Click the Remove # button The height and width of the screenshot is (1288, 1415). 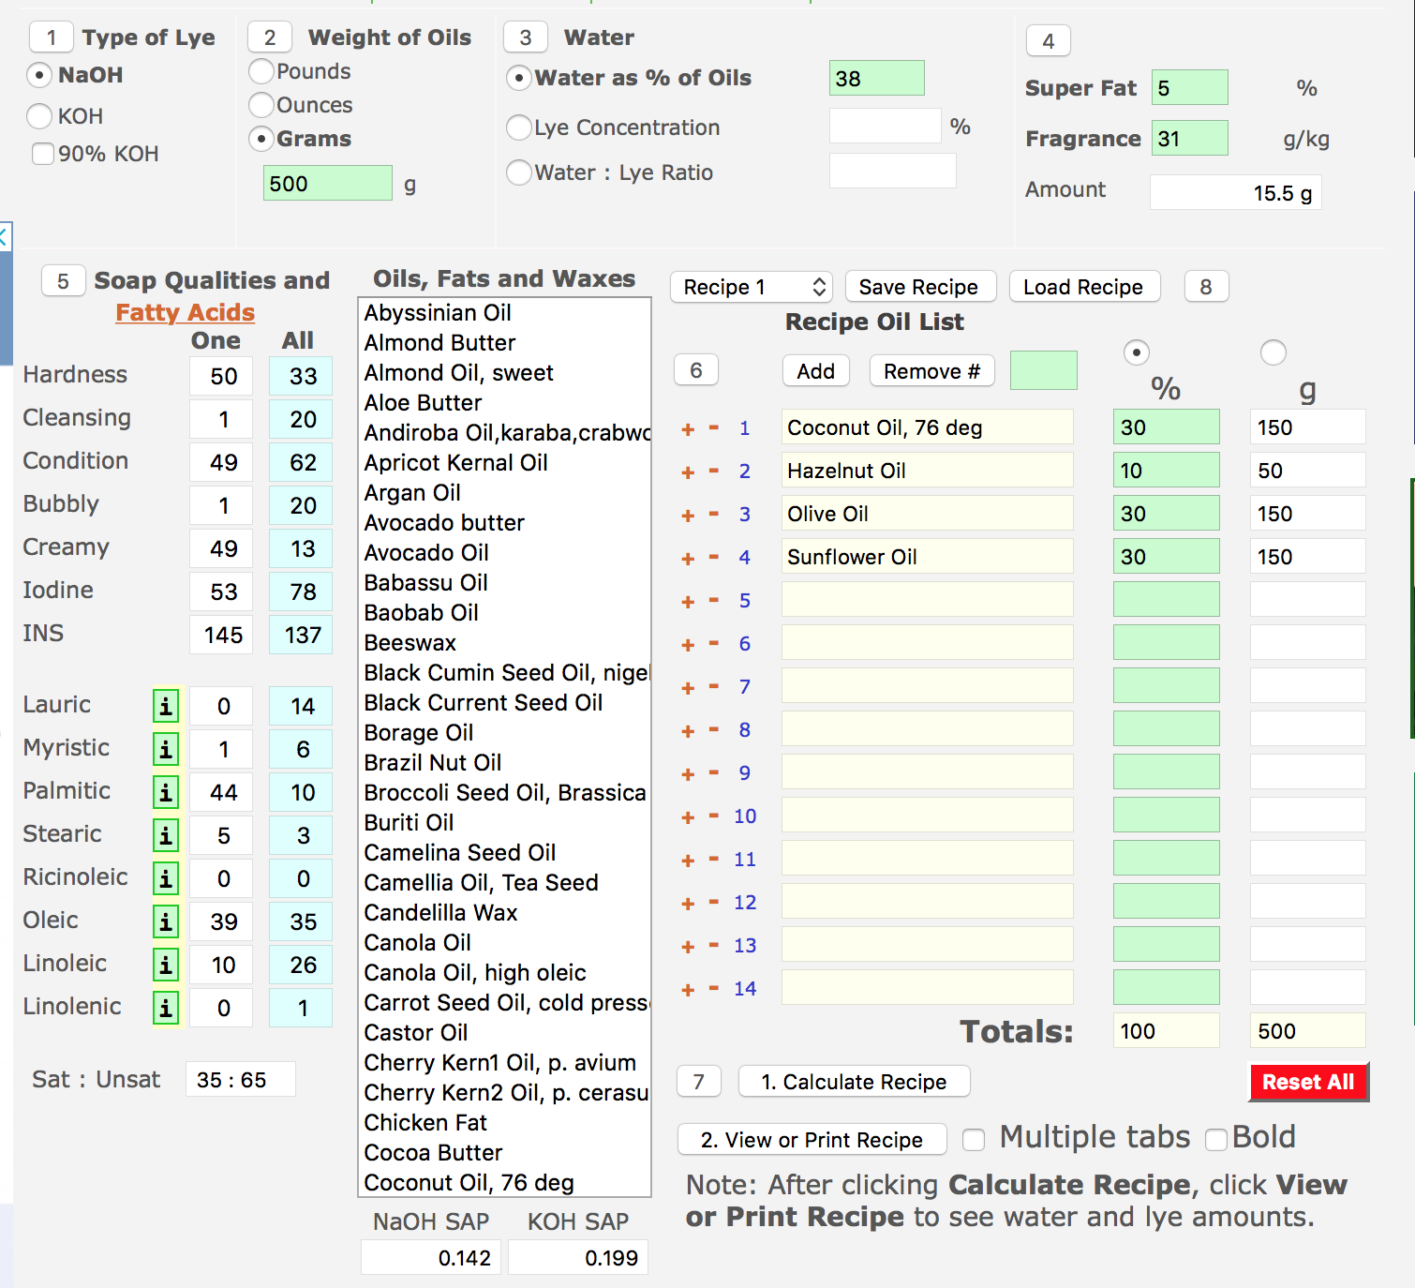pyautogui.click(x=931, y=371)
